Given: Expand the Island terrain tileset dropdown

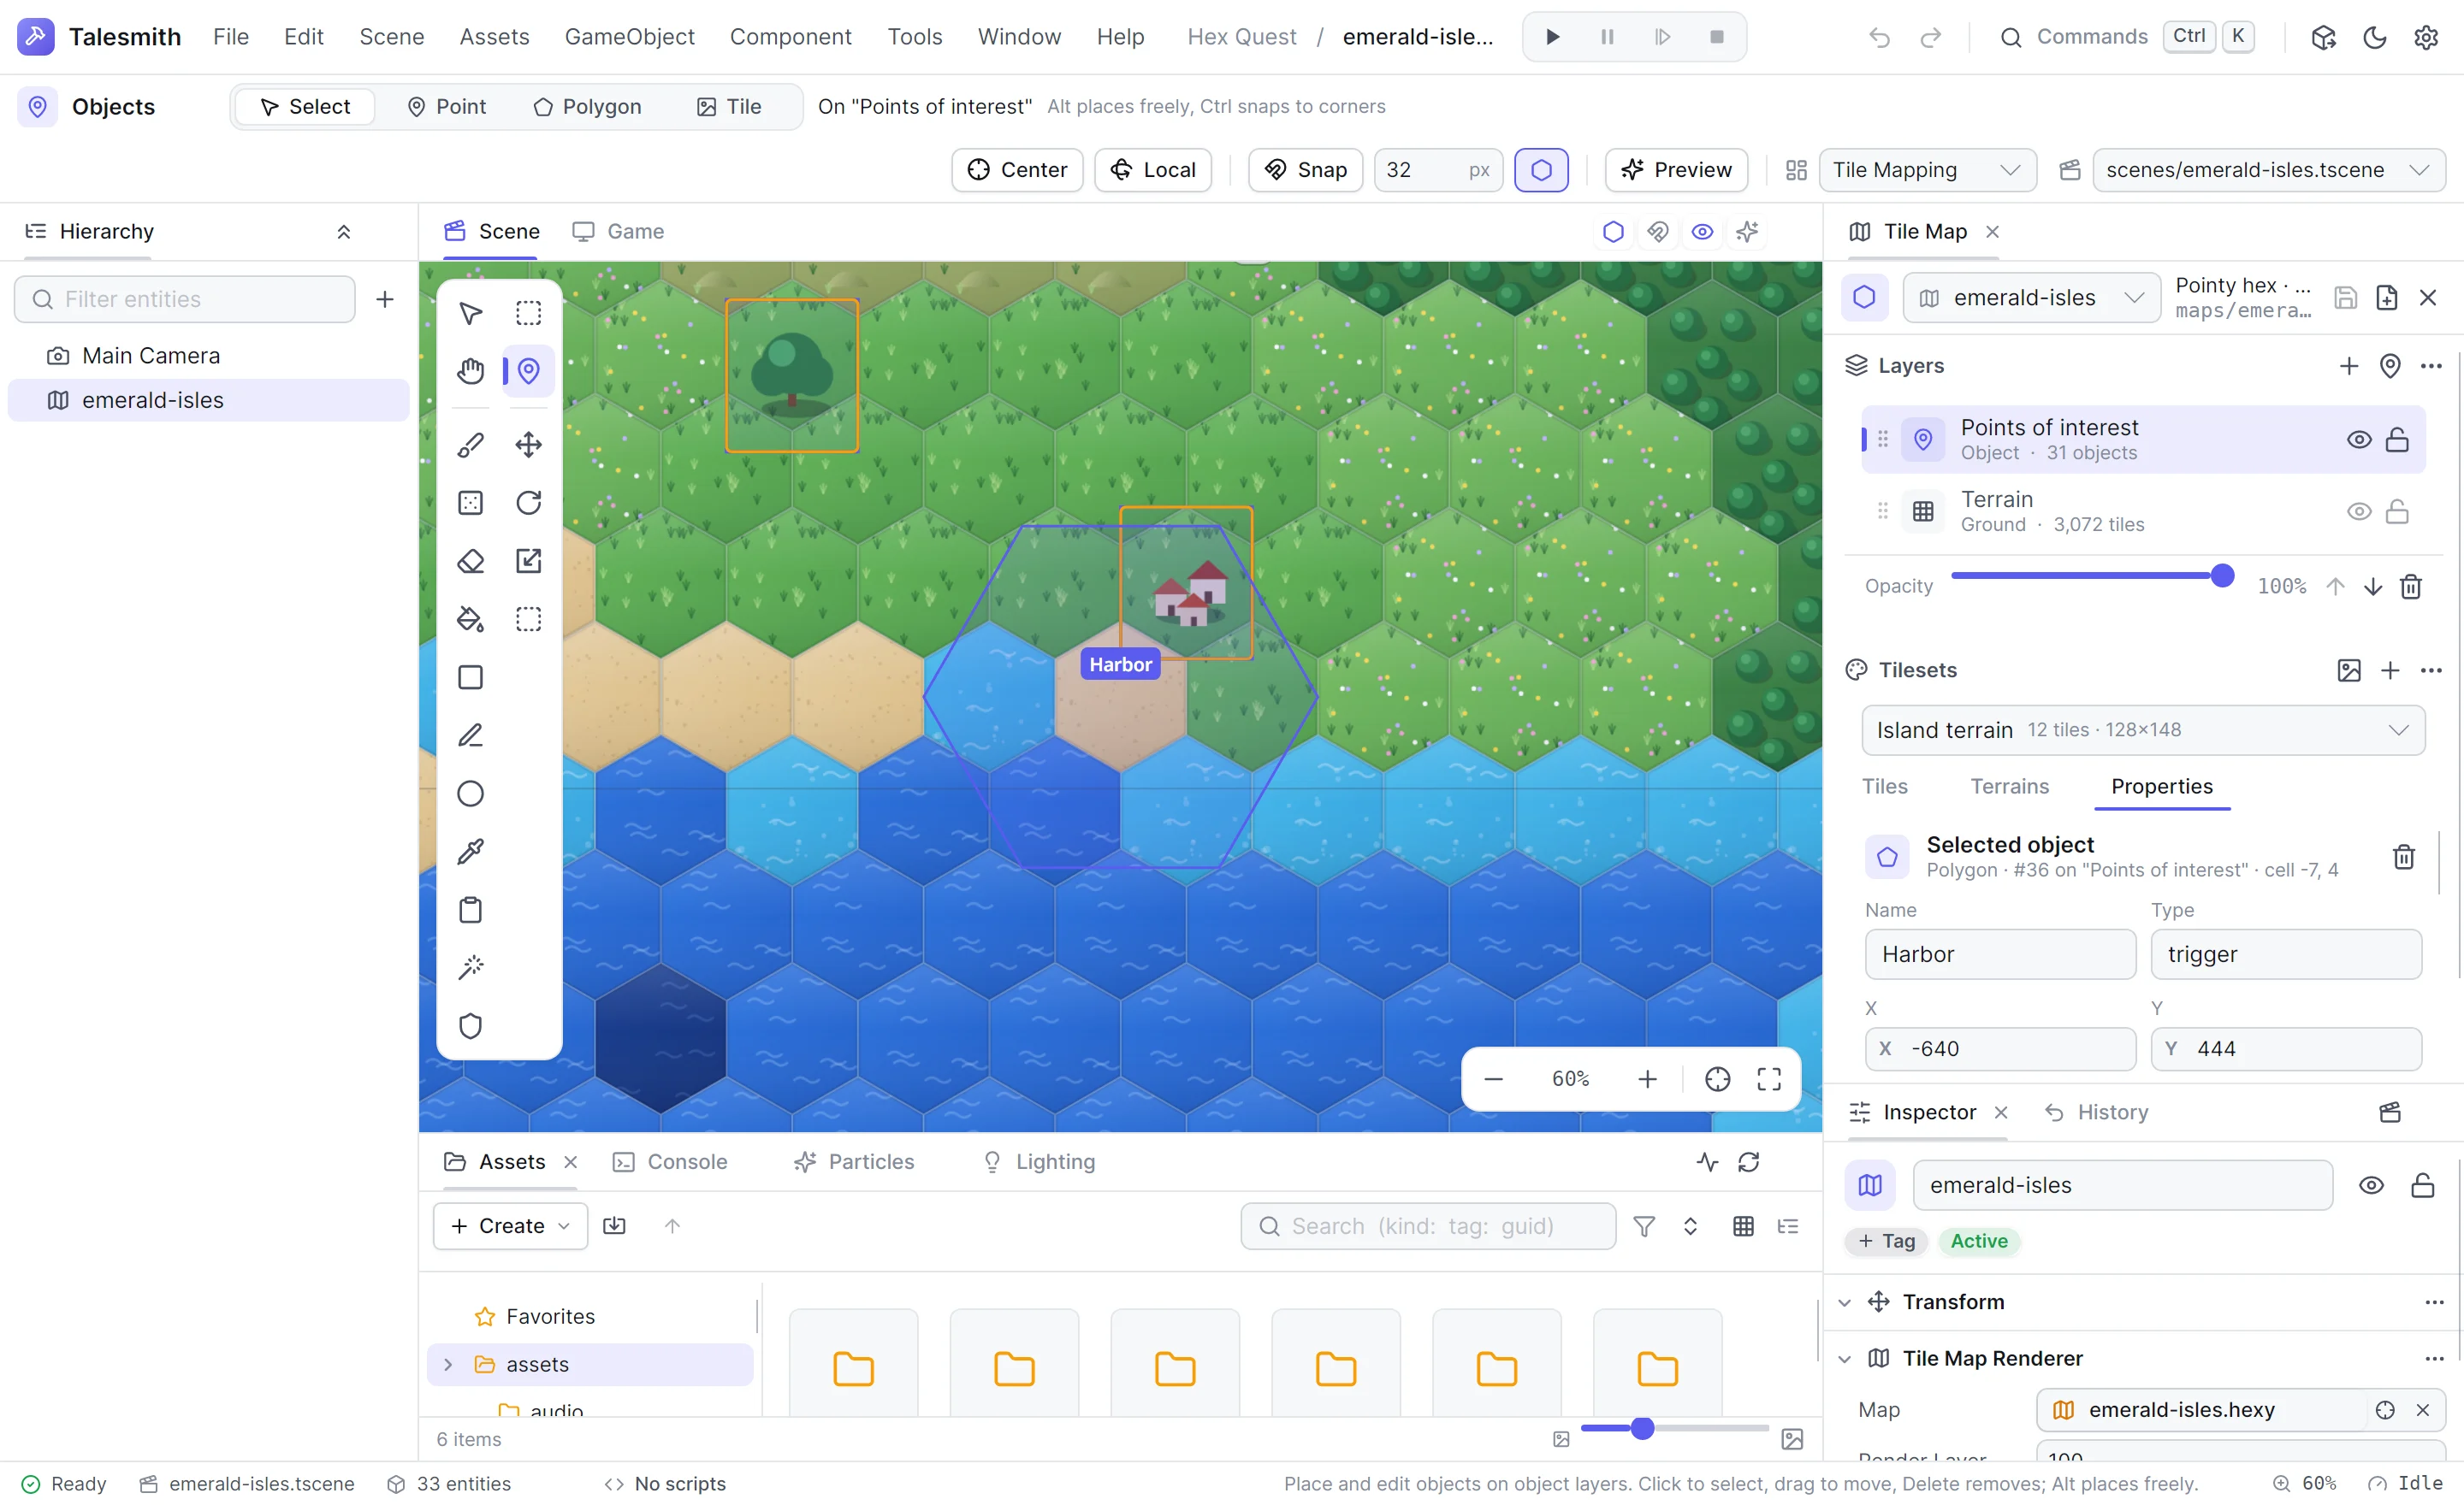Looking at the screenshot, I should pyautogui.click(x=2142, y=730).
